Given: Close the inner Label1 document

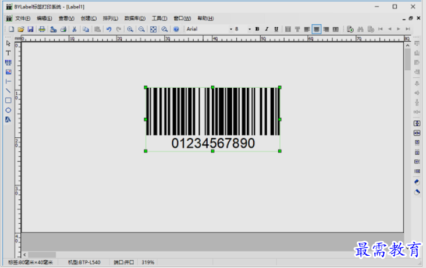Looking at the screenshot, I should point(418,18).
